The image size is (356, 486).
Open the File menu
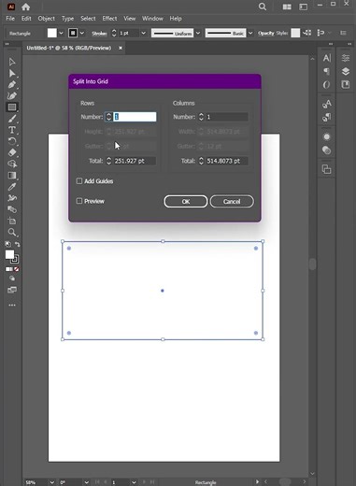pyautogui.click(x=10, y=19)
